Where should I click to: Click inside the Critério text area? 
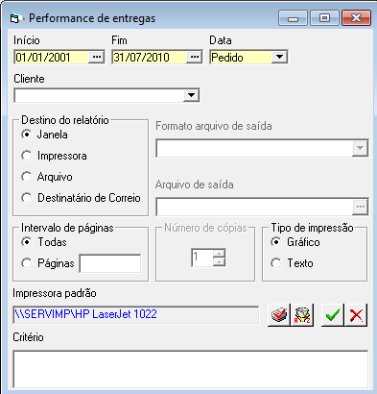point(191,369)
